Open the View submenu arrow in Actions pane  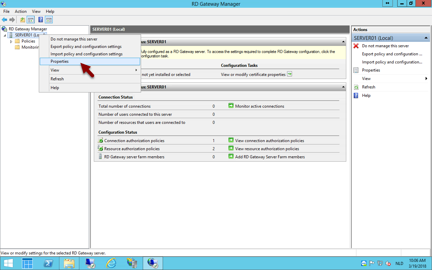pyautogui.click(x=426, y=79)
